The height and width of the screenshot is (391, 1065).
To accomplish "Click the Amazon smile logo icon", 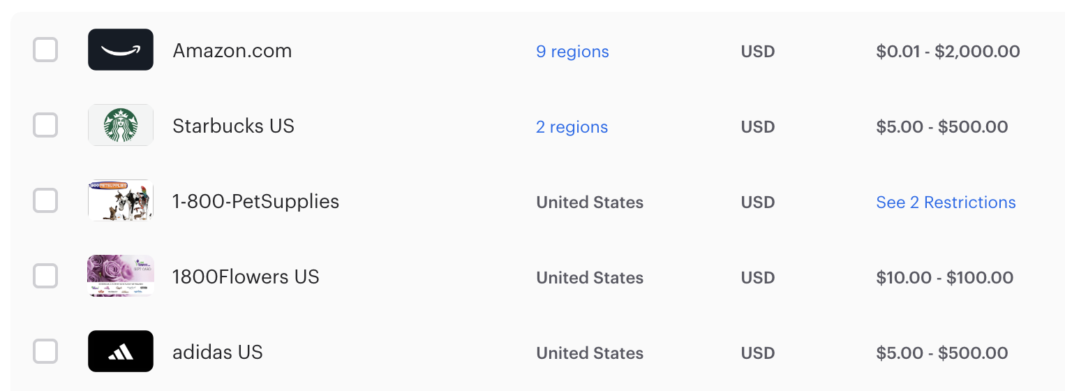I will click(121, 50).
